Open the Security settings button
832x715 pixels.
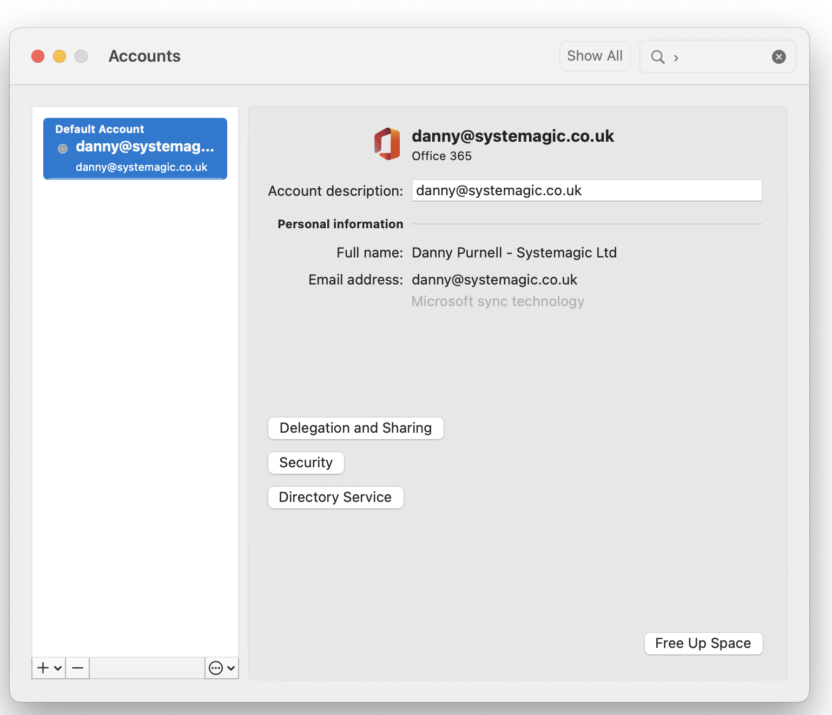306,463
